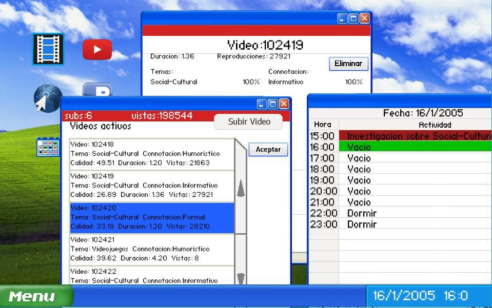The image size is (492, 308).
Task: Select the Videojuegos video 102421 entry
Action: coord(151,249)
